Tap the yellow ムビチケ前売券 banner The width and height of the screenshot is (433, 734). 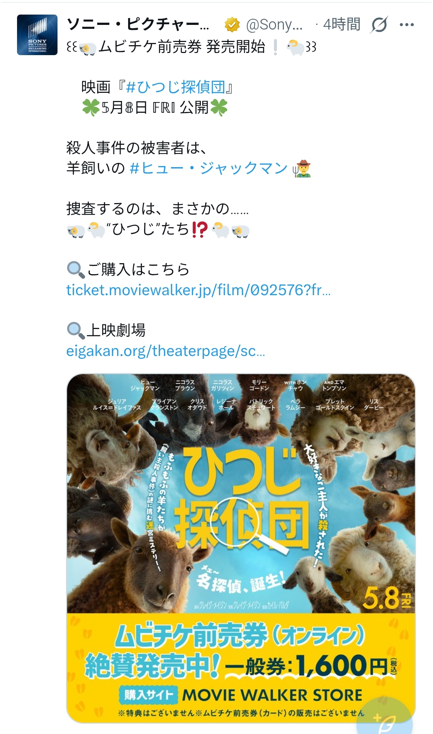(x=241, y=668)
